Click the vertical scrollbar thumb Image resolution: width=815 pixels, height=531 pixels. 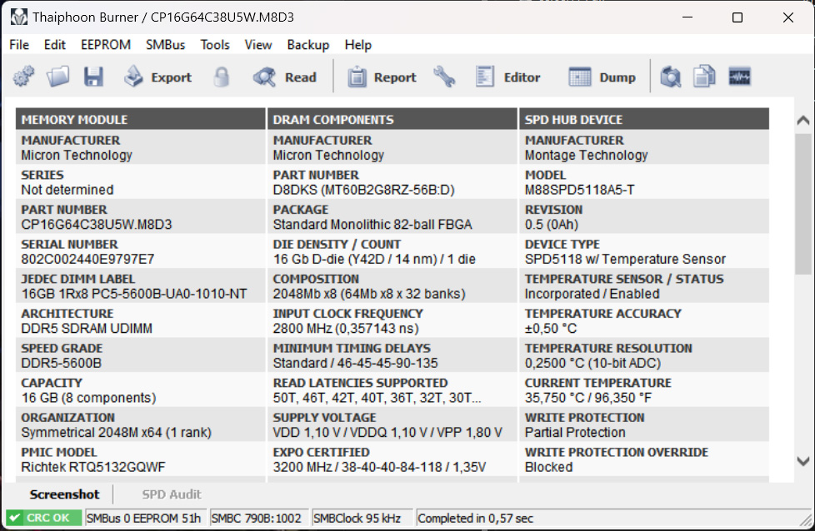[x=803, y=204]
